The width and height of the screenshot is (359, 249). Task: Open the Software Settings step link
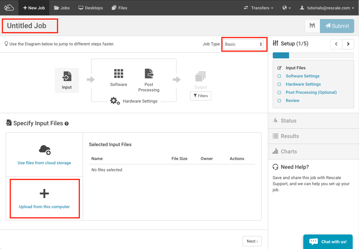point(302,76)
